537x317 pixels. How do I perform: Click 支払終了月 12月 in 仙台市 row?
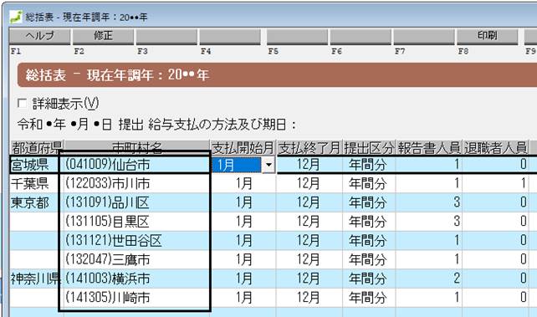[309, 165]
